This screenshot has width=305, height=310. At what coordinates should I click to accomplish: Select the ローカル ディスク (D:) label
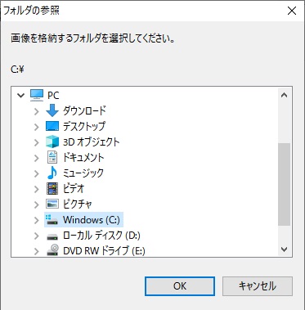click(x=101, y=236)
